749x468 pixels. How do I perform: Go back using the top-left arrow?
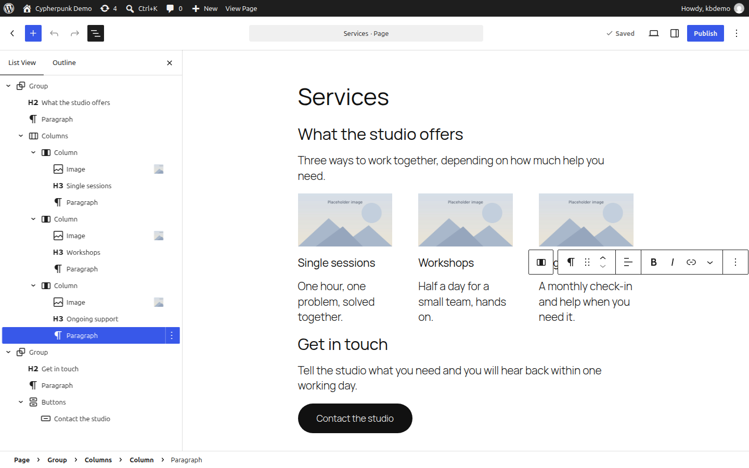pyautogui.click(x=12, y=33)
